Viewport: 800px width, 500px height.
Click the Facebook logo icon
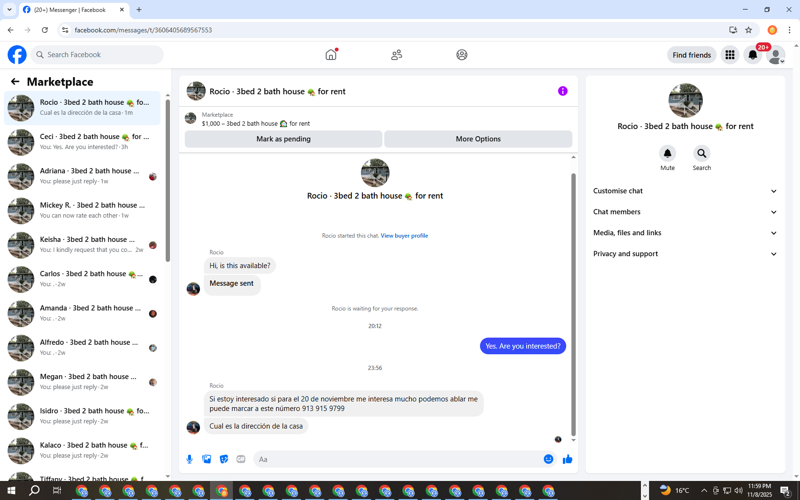coord(17,55)
